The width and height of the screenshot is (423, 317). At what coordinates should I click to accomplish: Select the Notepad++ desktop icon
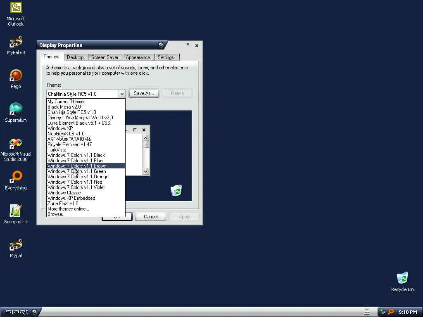[x=16, y=214]
